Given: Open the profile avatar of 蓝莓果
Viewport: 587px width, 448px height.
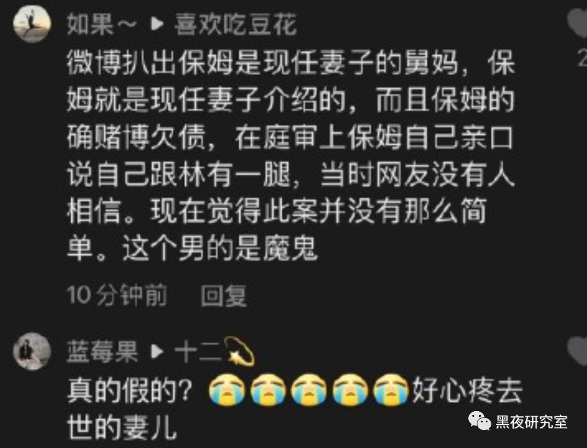Looking at the screenshot, I should pyautogui.click(x=32, y=351).
